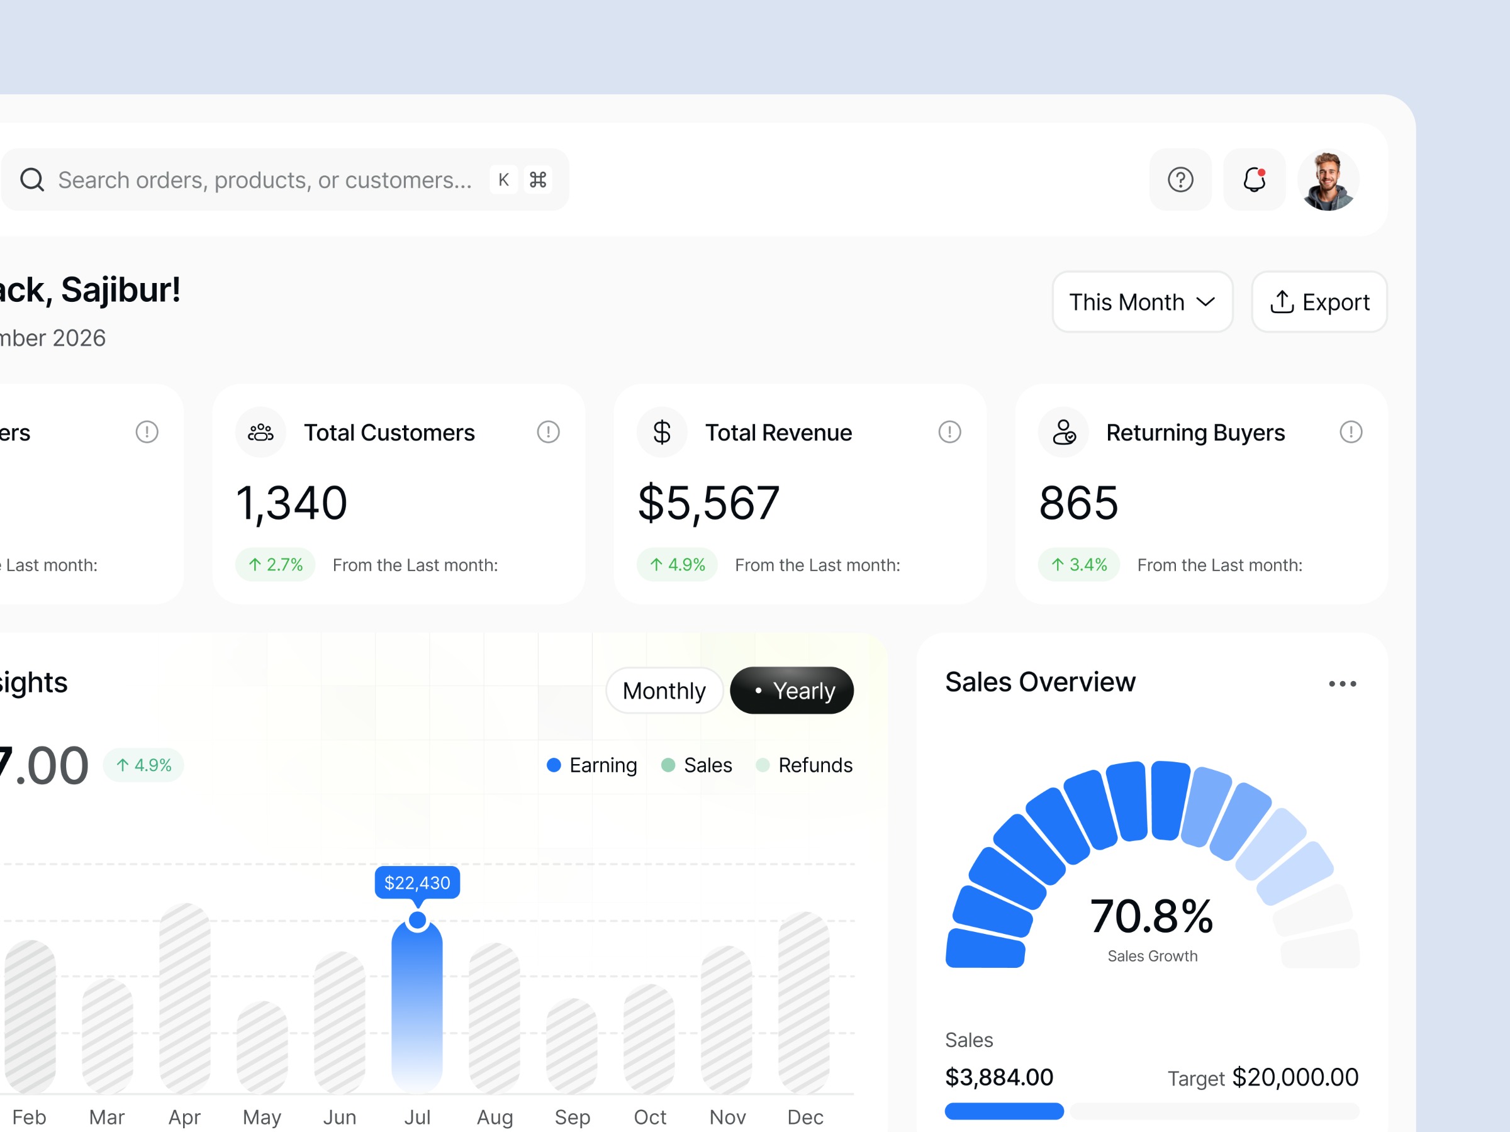Click the Total Customers people icon

point(260,431)
